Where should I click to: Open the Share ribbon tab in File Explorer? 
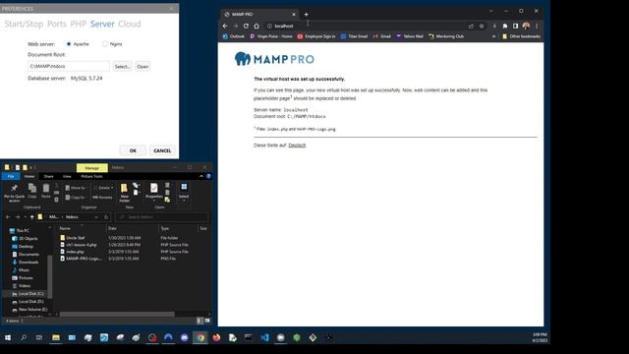click(48, 176)
